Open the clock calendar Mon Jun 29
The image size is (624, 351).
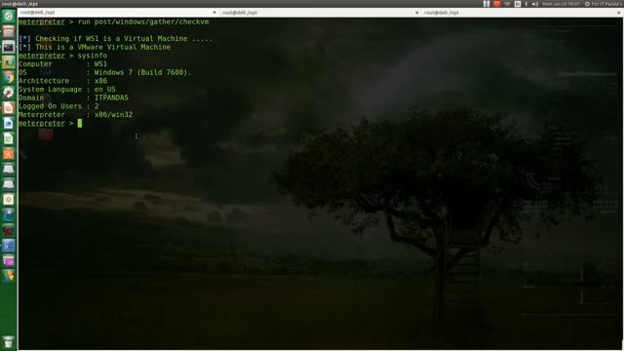click(x=561, y=4)
